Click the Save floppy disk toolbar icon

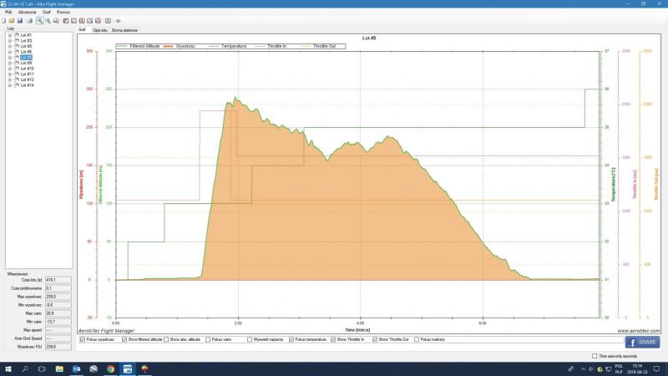(x=19, y=20)
